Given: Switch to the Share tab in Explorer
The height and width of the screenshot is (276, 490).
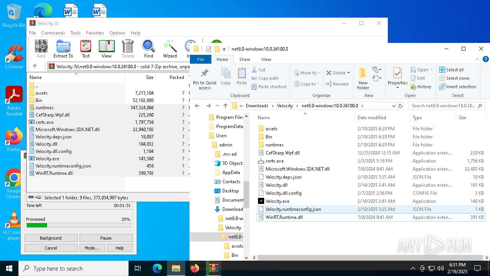Looking at the screenshot, I should coord(245,59).
